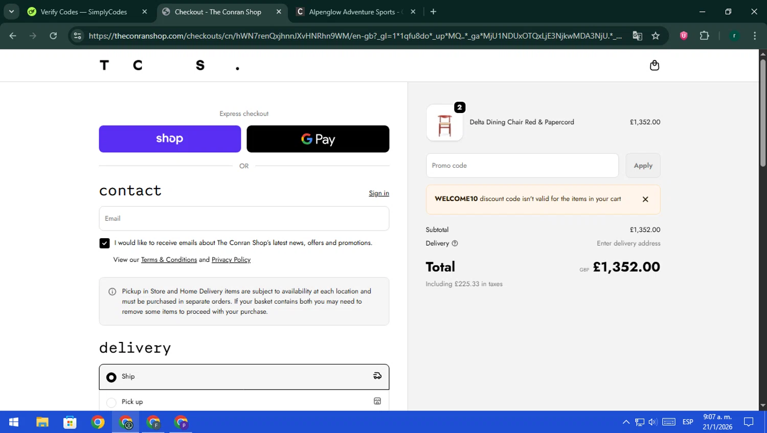Open Microsoft Store from the taskbar

click(70, 422)
